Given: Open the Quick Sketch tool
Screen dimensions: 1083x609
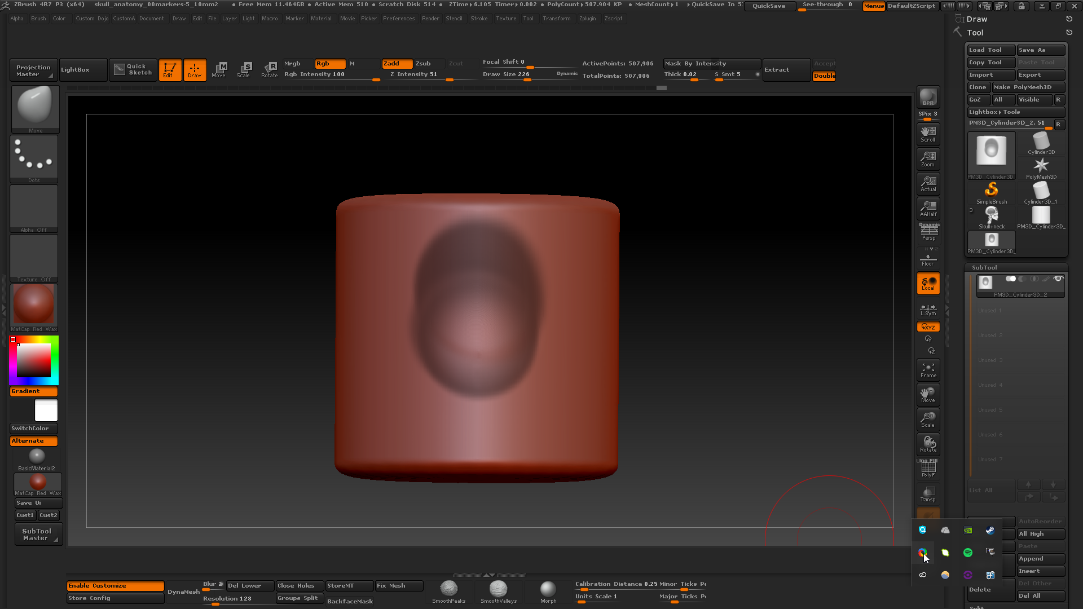Looking at the screenshot, I should point(133,70).
